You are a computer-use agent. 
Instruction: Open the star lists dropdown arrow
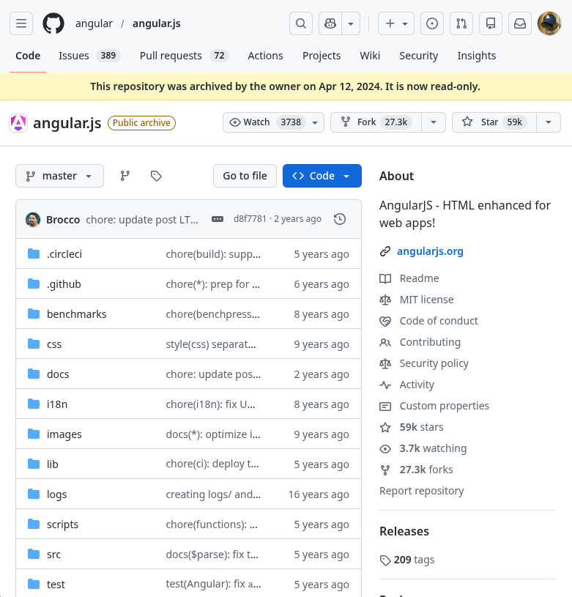(x=549, y=122)
